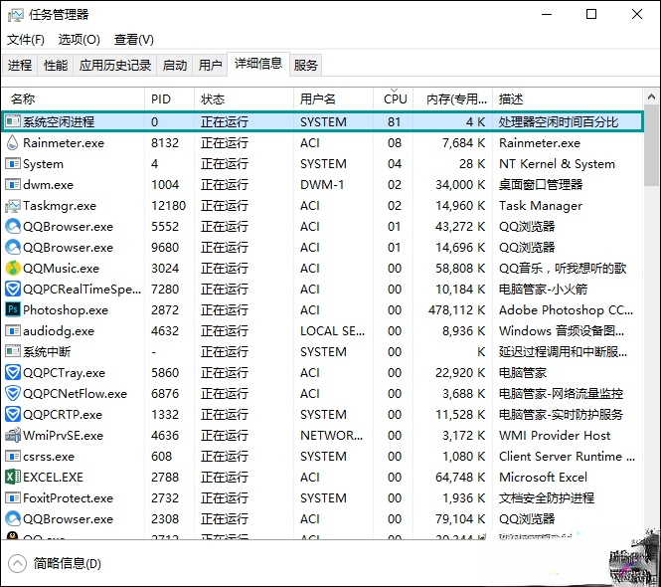Click icon of QQBrowser.exe PID 5552
The image size is (661, 587).
point(13,226)
